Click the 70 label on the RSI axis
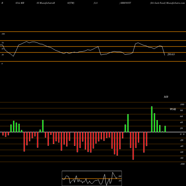Image resolution: width=186 pixels, height=186 pixels. point(3,43)
